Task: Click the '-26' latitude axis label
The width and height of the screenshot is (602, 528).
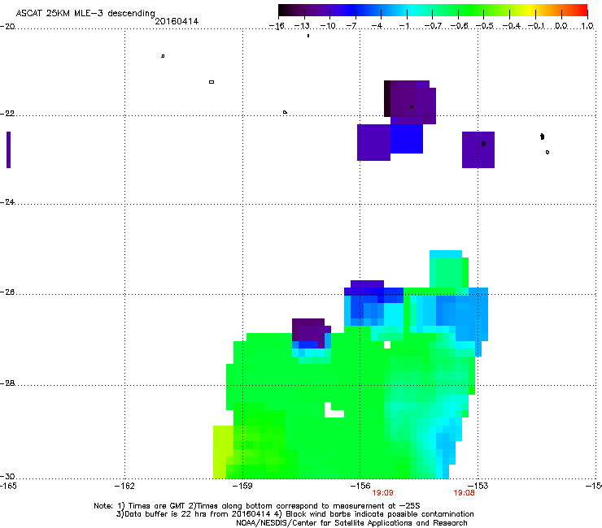Action: coord(7,292)
